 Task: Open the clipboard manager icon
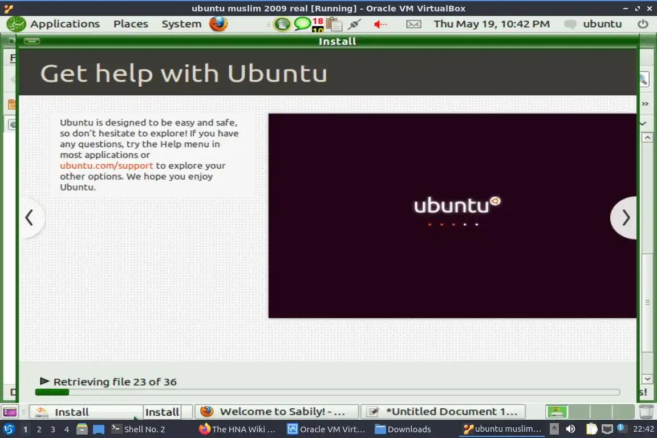pos(334,25)
